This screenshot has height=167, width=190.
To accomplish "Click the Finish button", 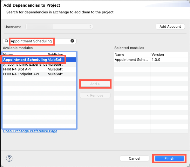I will 169,158.
